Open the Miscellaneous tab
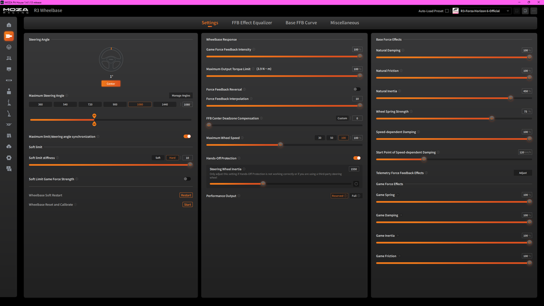Screen dimensions: 544x306 pos(344,22)
